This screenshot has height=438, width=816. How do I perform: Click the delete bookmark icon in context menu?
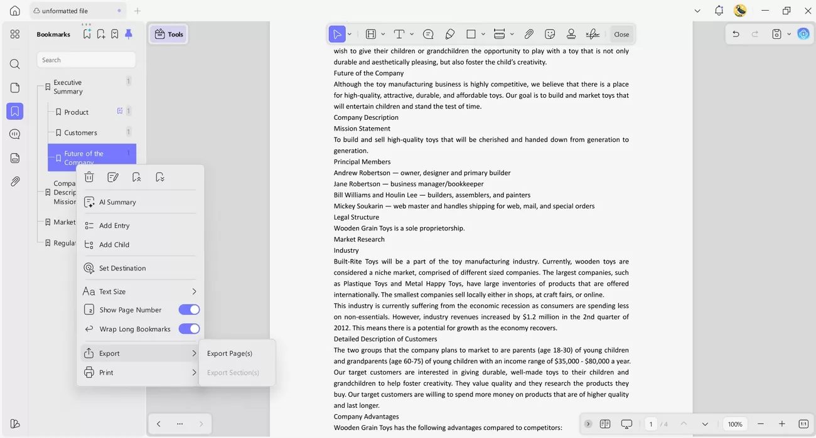(x=89, y=176)
